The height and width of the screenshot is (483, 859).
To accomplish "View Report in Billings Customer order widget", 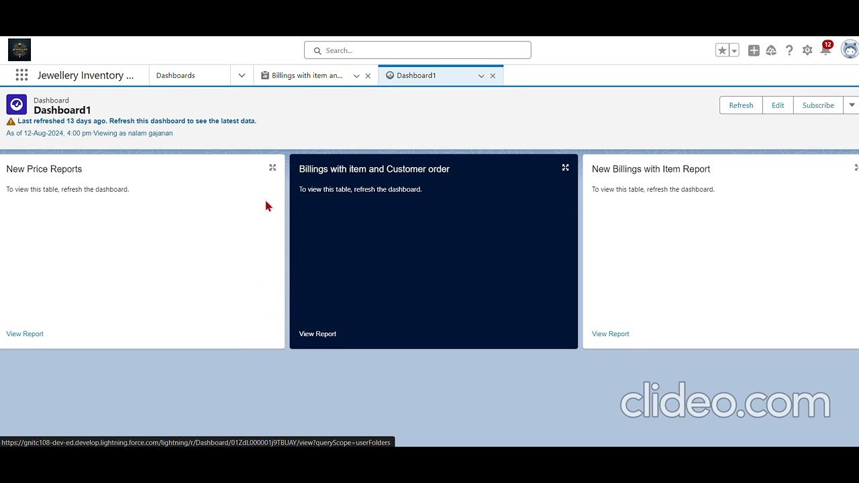I will 317,334.
